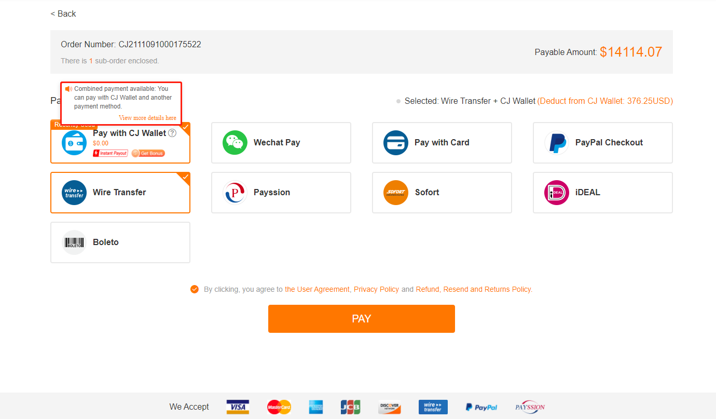
Task: Toggle the policy agreement checkbox
Action: [x=195, y=289]
